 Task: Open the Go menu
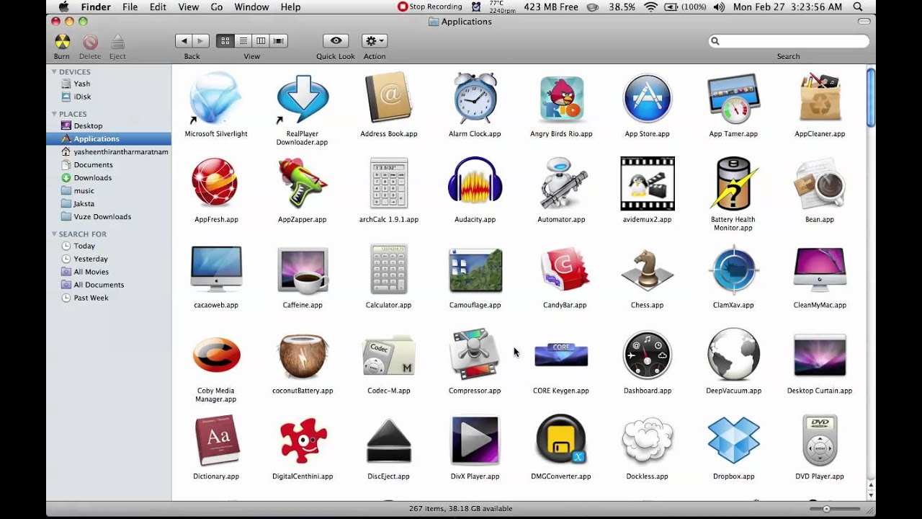coord(217,6)
